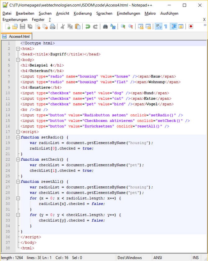Toggle word wrap toolbar button
208x261 pixels.
tap(158, 26)
